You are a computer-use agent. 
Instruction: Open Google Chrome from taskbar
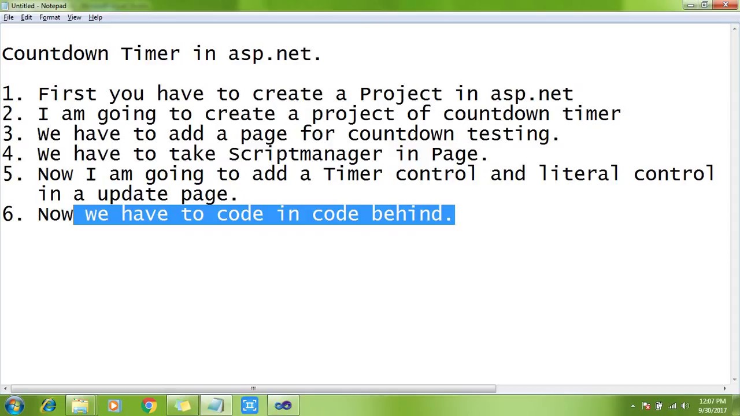pos(149,406)
